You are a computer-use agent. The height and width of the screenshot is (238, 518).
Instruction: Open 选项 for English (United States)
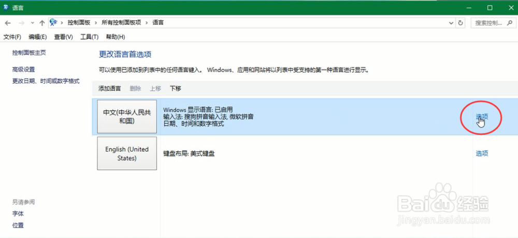coord(482,153)
